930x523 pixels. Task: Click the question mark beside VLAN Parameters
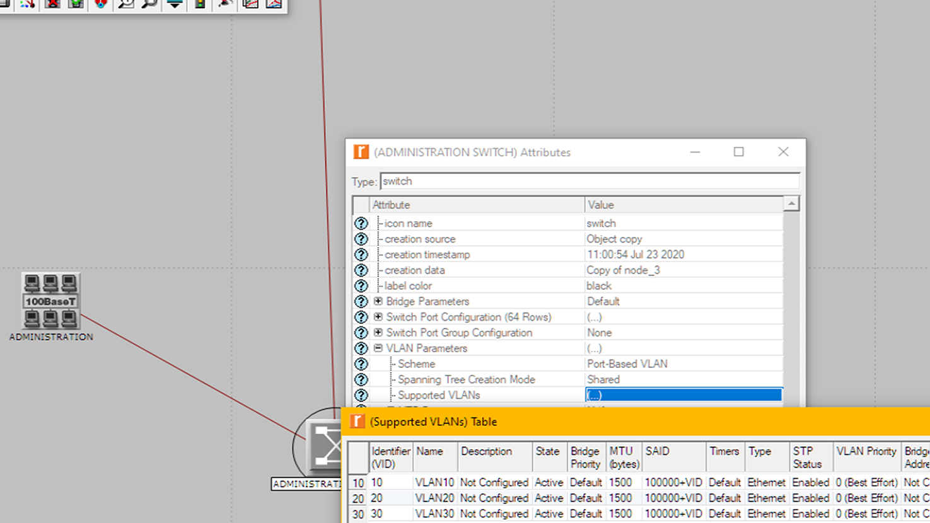[361, 348]
